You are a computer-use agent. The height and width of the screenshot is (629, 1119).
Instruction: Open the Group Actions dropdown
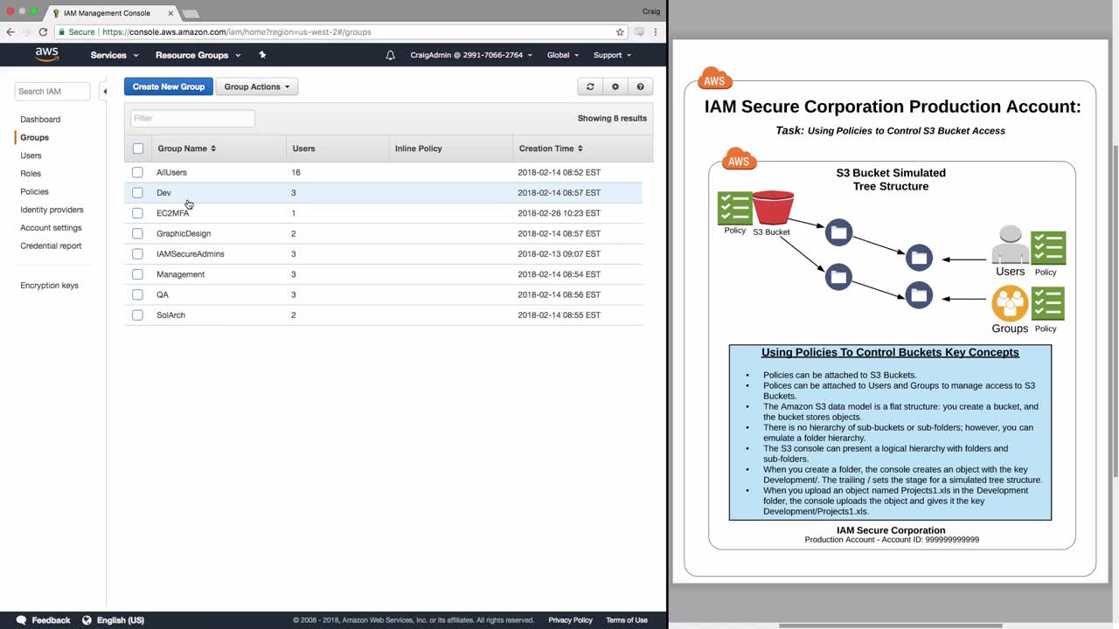coord(257,86)
